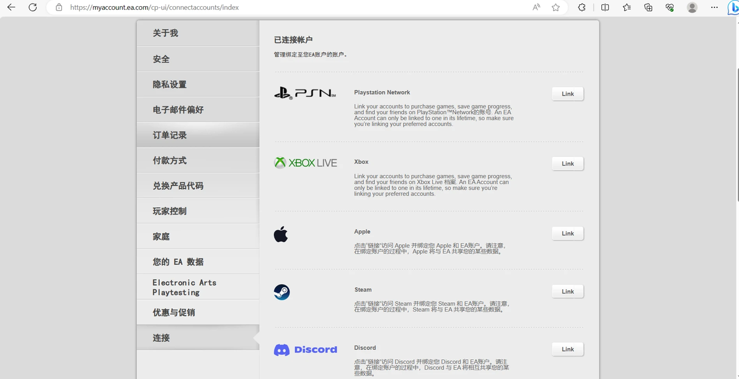
Task: Open the 安全 sidebar section
Action: (198, 59)
